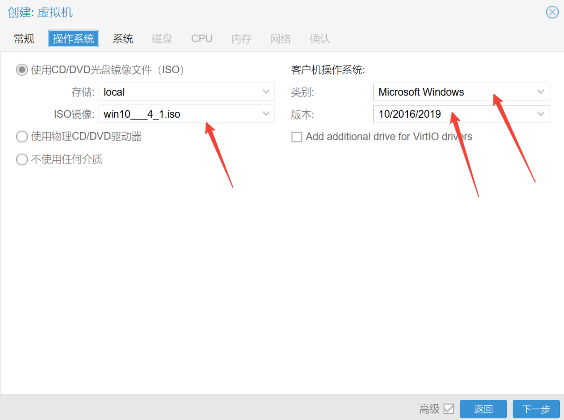Image resolution: width=564 pixels, height=420 pixels.
Task: Choose 使用物理CD/DVD驱动器 radio option
Action: coord(22,137)
